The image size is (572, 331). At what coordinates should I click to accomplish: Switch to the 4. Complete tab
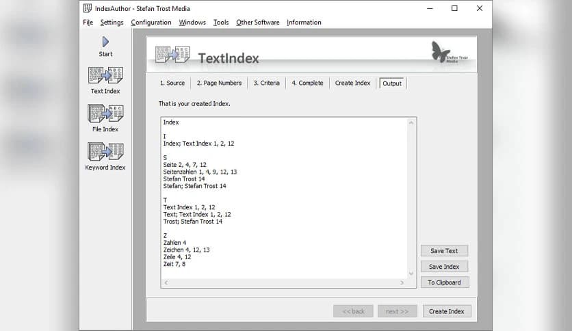point(307,83)
